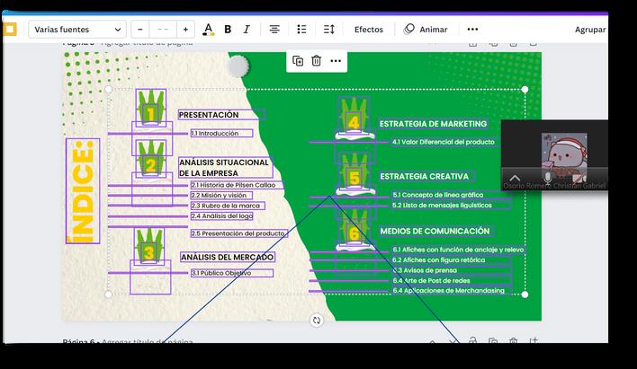The image size is (637, 369).
Task: Click the Zoom microphone icon
Action: (x=548, y=178)
